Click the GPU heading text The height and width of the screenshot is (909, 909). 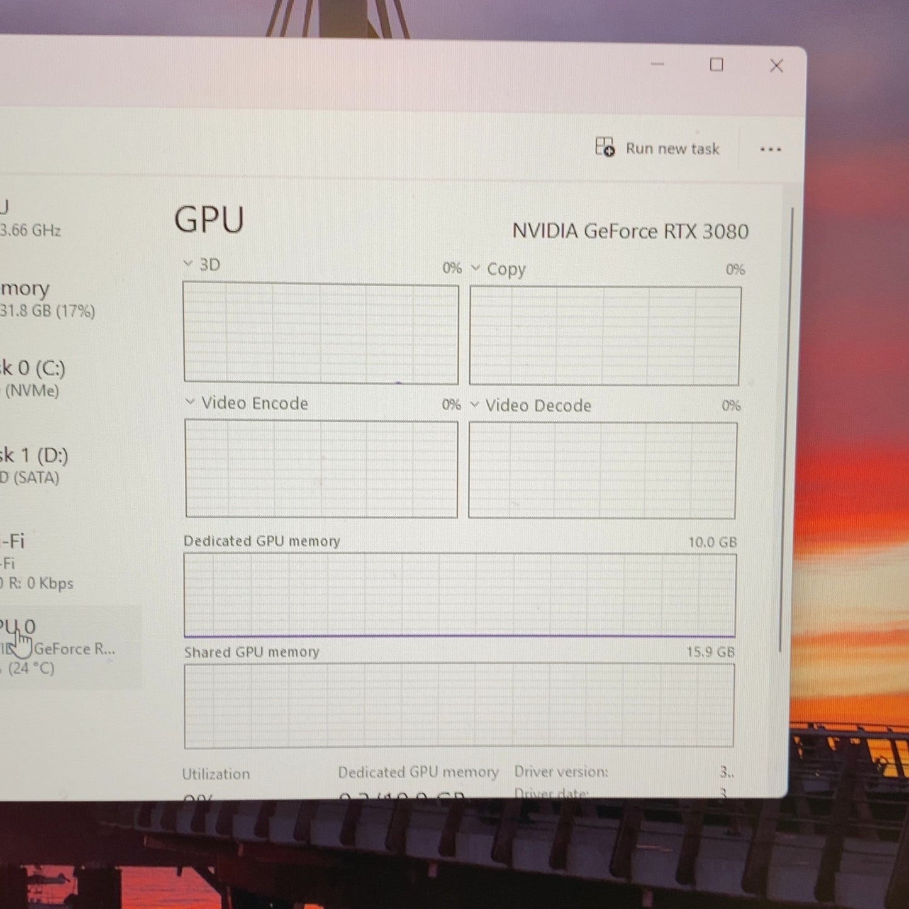click(x=209, y=220)
